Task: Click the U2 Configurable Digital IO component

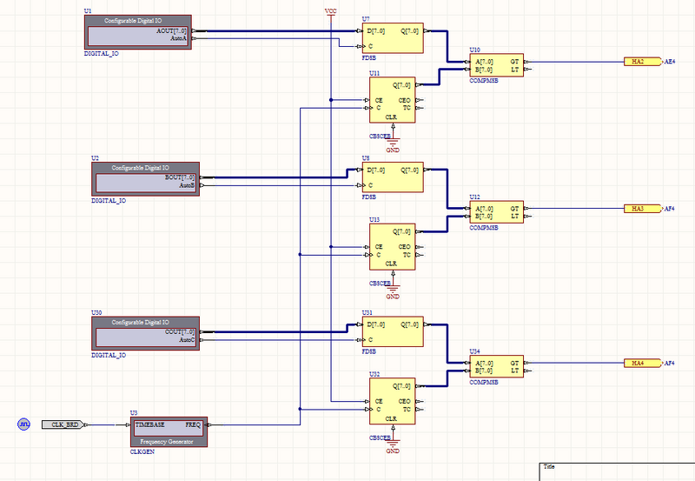Action: point(145,178)
